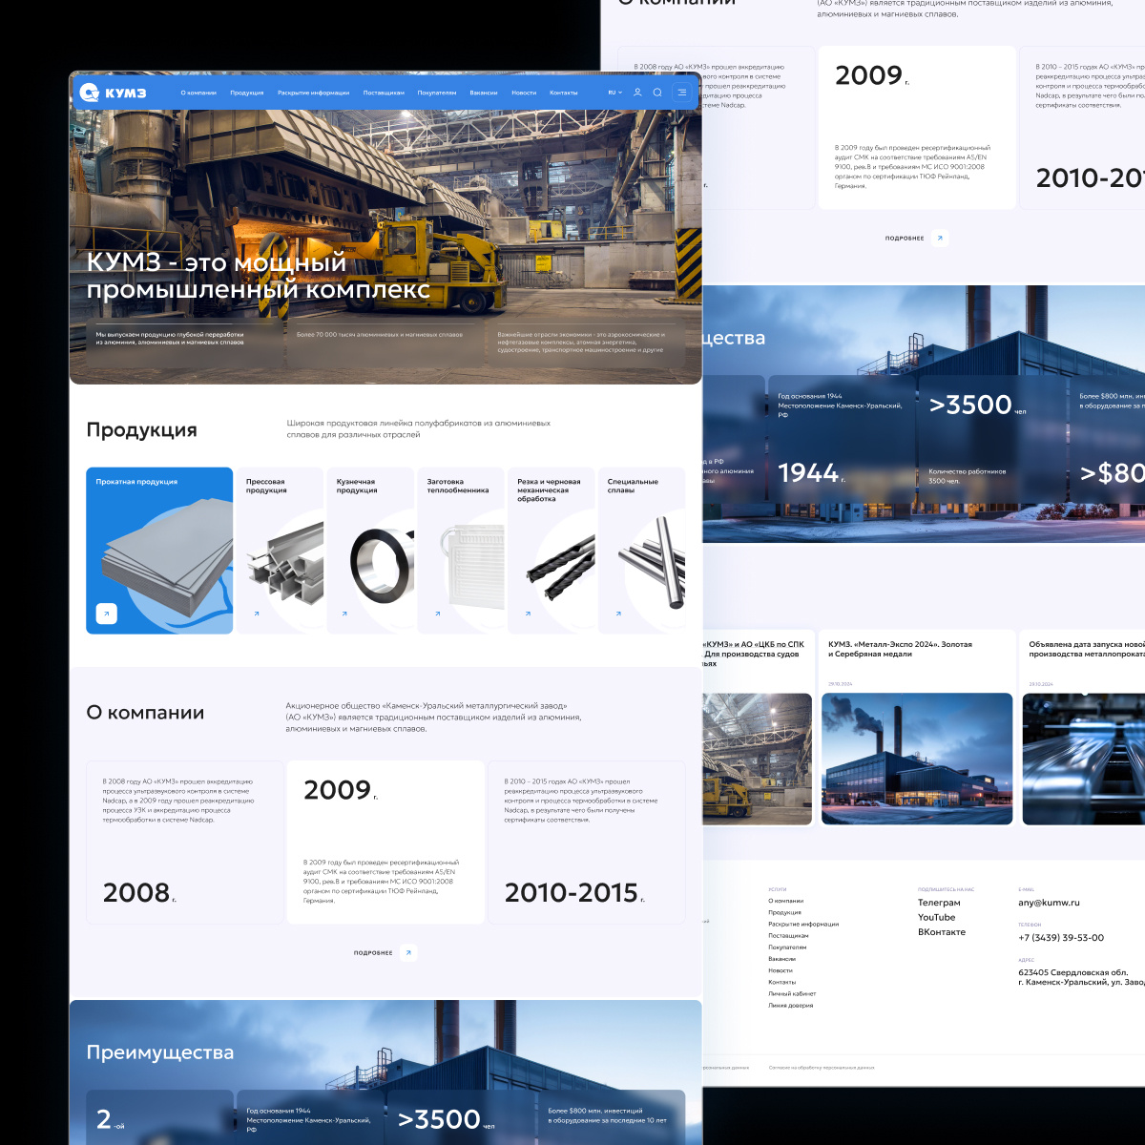Click the Объявлена дата запуска news headline
The height and width of the screenshot is (1145, 1145).
[x=1087, y=649]
